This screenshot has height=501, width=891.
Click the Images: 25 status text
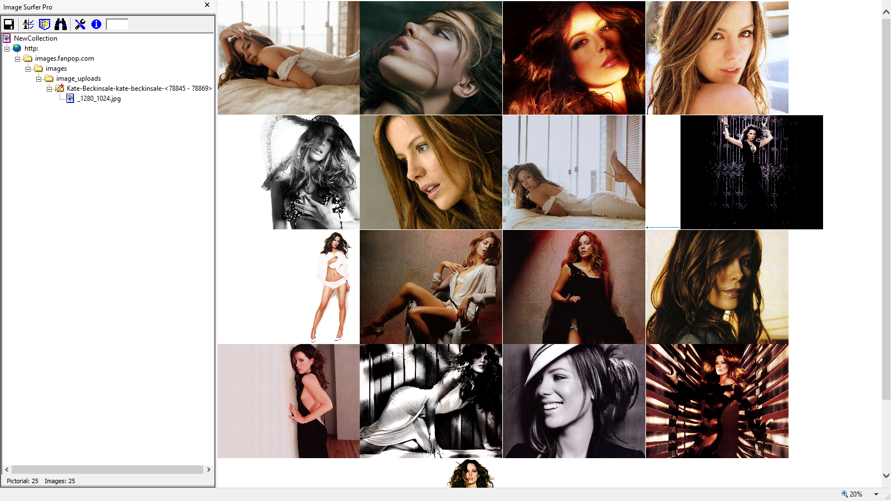point(60,481)
